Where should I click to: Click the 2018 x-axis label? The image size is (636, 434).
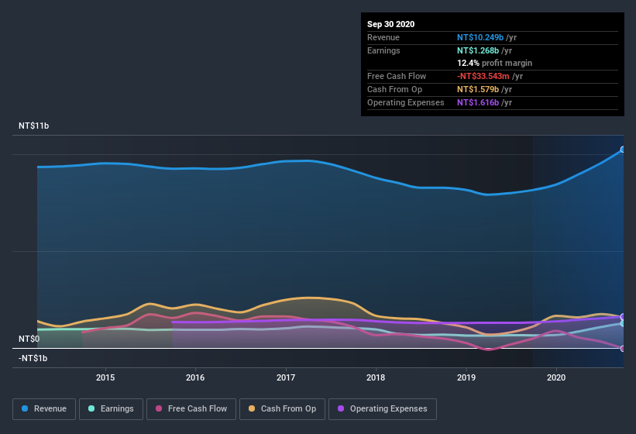point(376,377)
